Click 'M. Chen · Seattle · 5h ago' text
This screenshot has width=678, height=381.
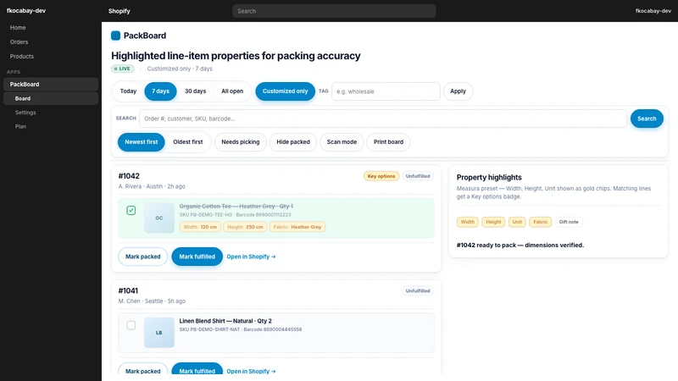click(x=152, y=301)
